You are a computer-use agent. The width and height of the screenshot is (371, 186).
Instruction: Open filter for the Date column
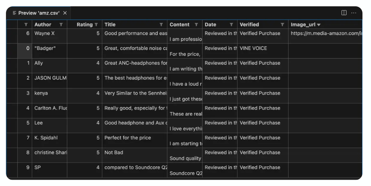tap(231, 25)
